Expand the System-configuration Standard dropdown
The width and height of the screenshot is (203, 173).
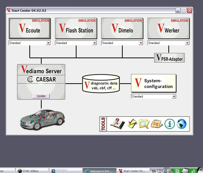click(174, 96)
